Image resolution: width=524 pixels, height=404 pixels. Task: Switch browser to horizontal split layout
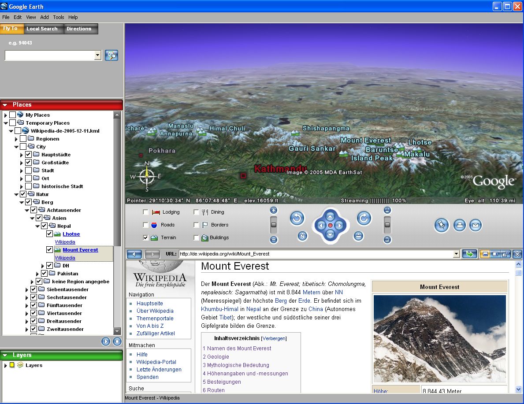point(485,254)
